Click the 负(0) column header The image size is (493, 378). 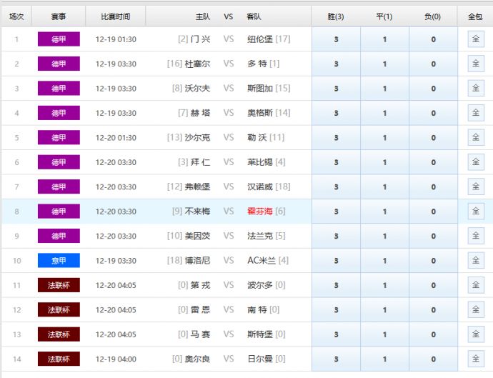click(433, 16)
